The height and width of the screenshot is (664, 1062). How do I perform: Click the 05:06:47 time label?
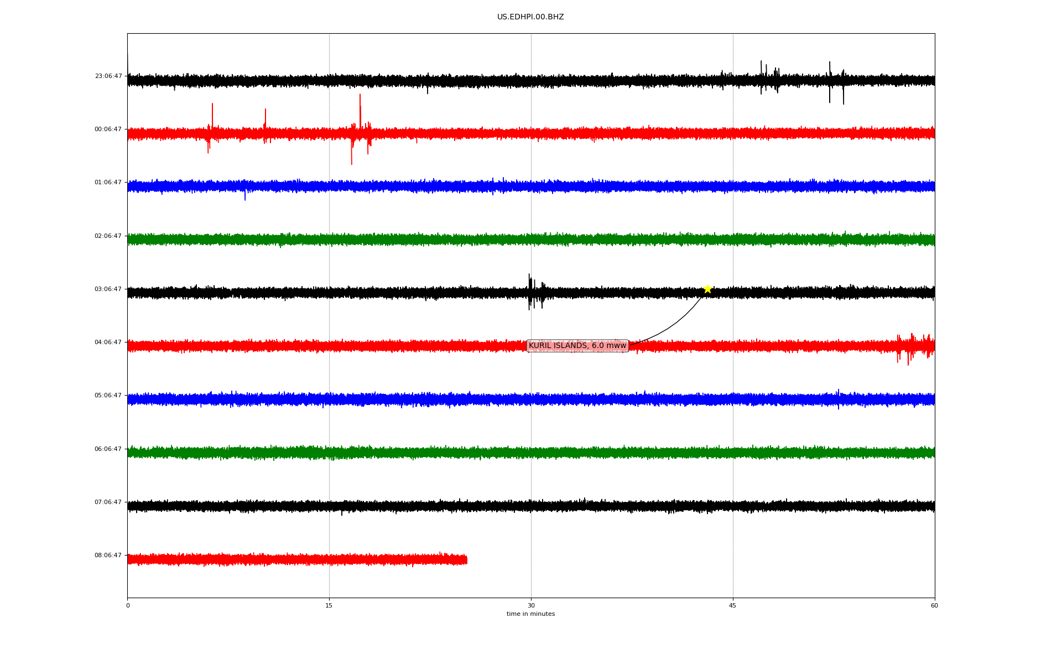[x=108, y=396]
